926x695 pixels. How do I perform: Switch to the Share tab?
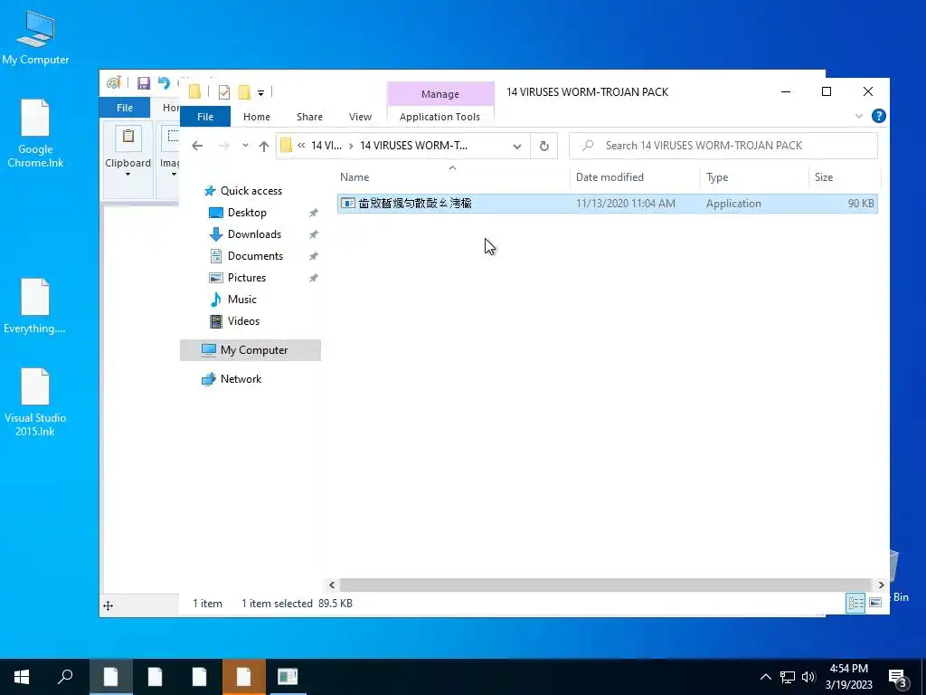tap(309, 117)
